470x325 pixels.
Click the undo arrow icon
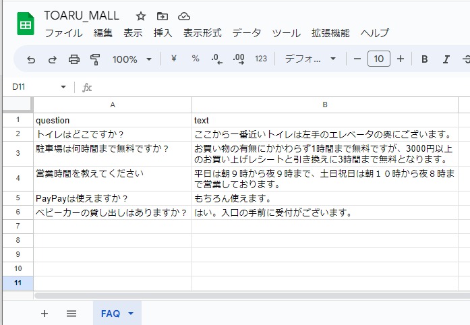click(x=31, y=59)
